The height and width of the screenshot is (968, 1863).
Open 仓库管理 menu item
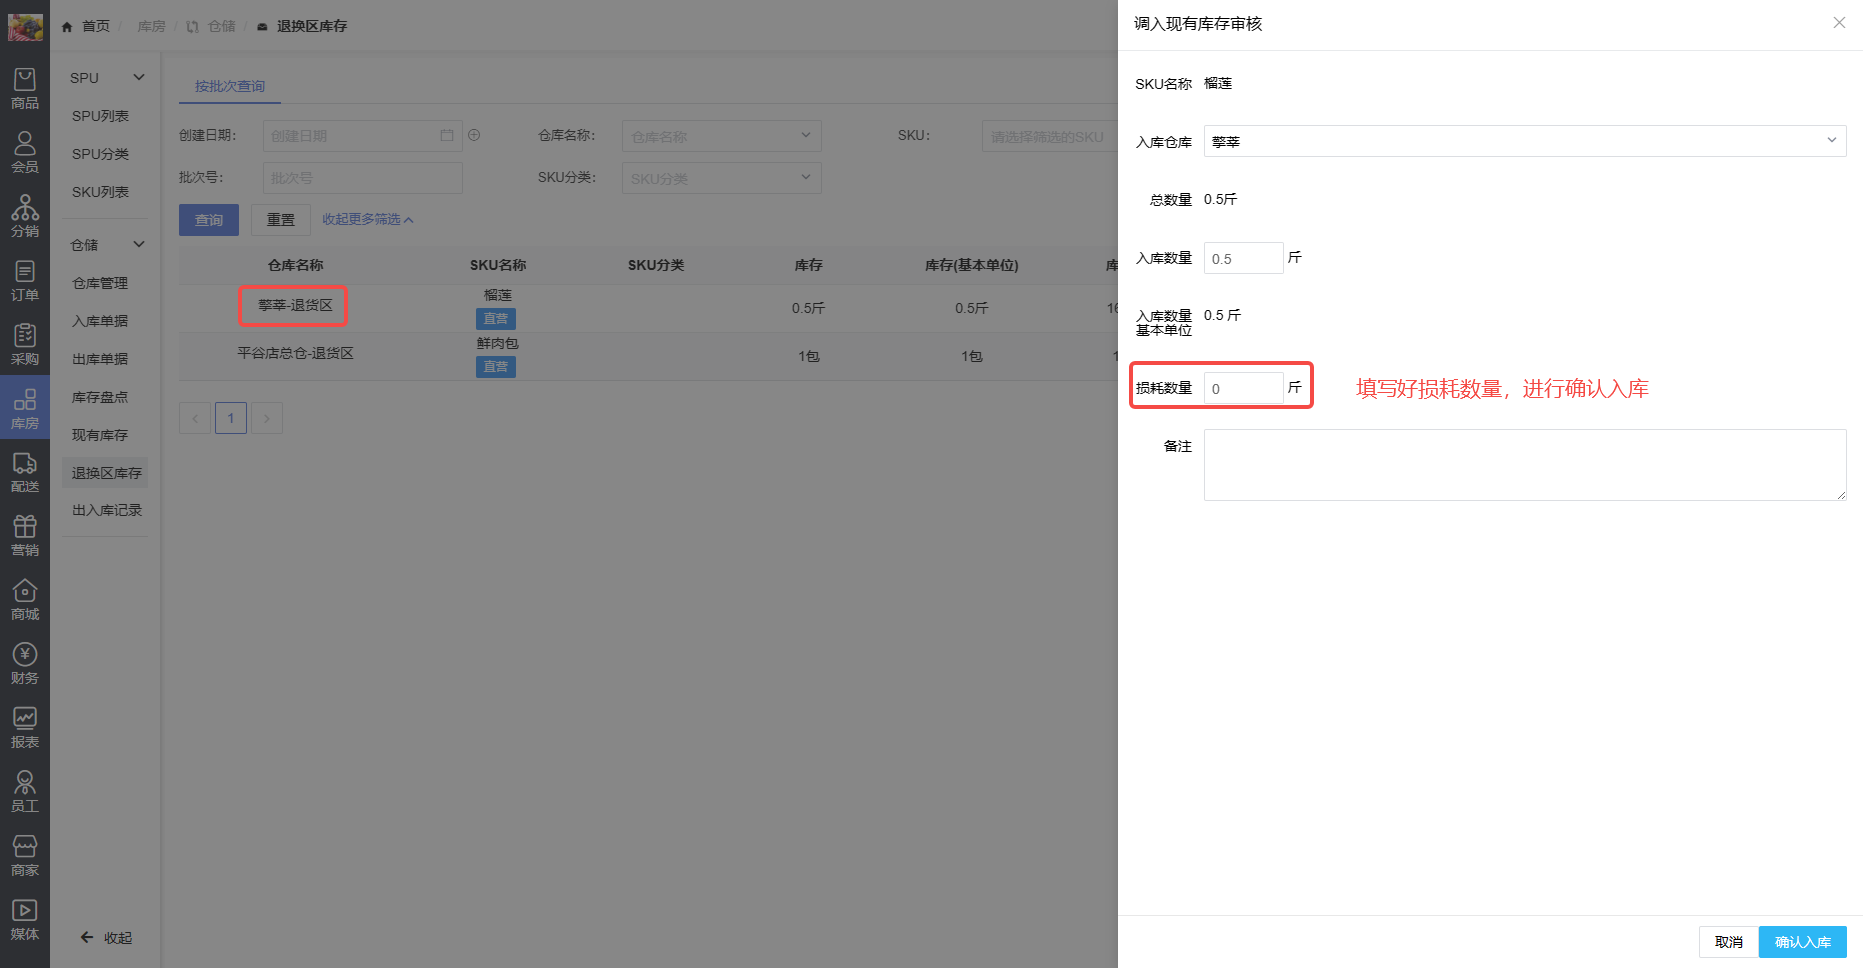coord(100,283)
